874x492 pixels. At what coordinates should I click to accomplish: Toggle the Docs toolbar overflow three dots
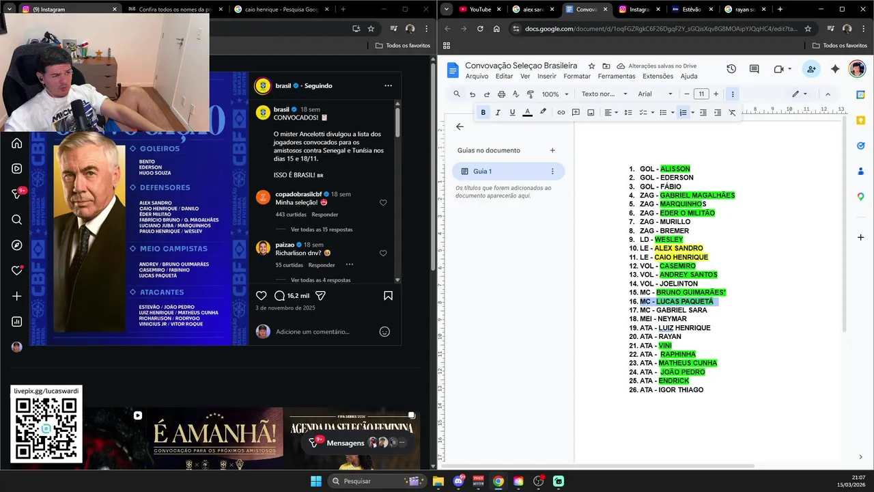pyautogui.click(x=732, y=94)
